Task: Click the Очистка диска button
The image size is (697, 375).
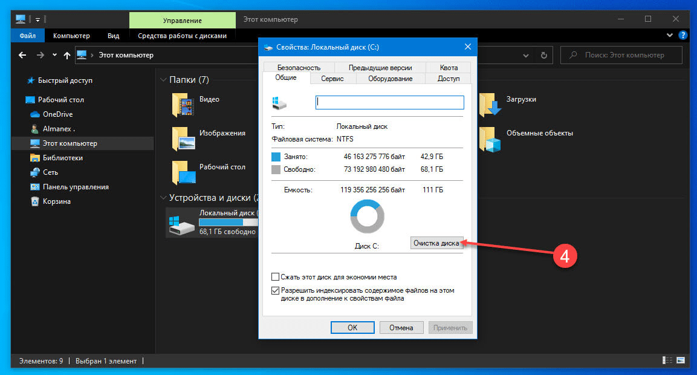Action: (437, 243)
